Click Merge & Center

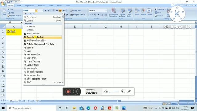pyautogui.click(x=78, y=15)
